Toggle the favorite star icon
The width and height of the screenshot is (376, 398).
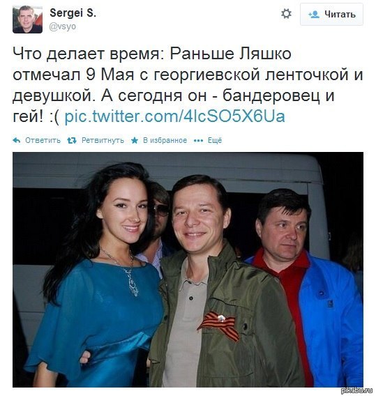click(135, 140)
